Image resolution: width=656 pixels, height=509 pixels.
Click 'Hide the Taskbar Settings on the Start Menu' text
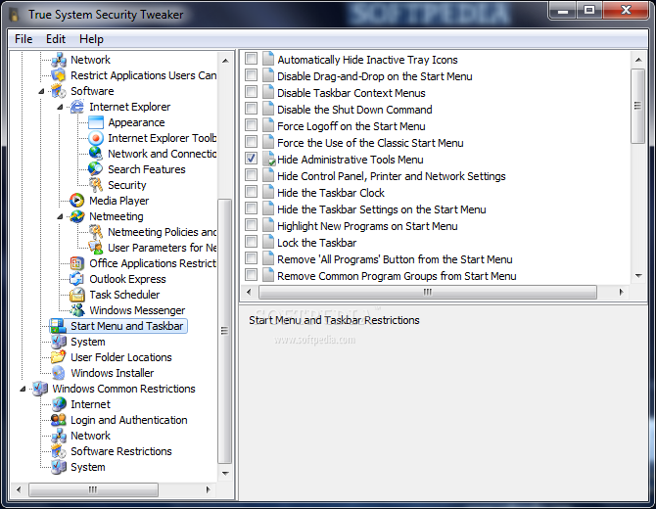[x=382, y=209]
